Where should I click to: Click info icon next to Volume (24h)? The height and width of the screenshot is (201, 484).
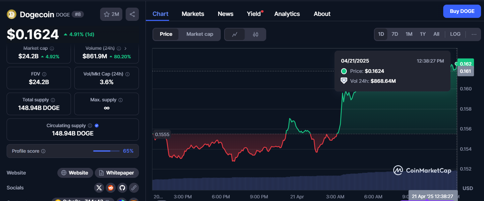click(119, 48)
